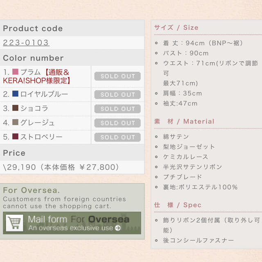262x262 pixels.
Task: Click the '飾りリボン2個付属' spec entry
Action: coord(211,225)
